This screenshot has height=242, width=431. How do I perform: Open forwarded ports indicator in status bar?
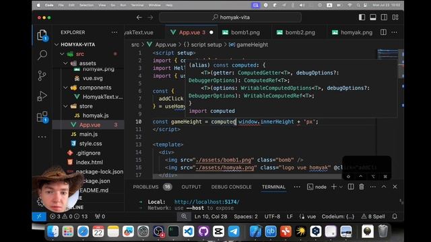100,216
